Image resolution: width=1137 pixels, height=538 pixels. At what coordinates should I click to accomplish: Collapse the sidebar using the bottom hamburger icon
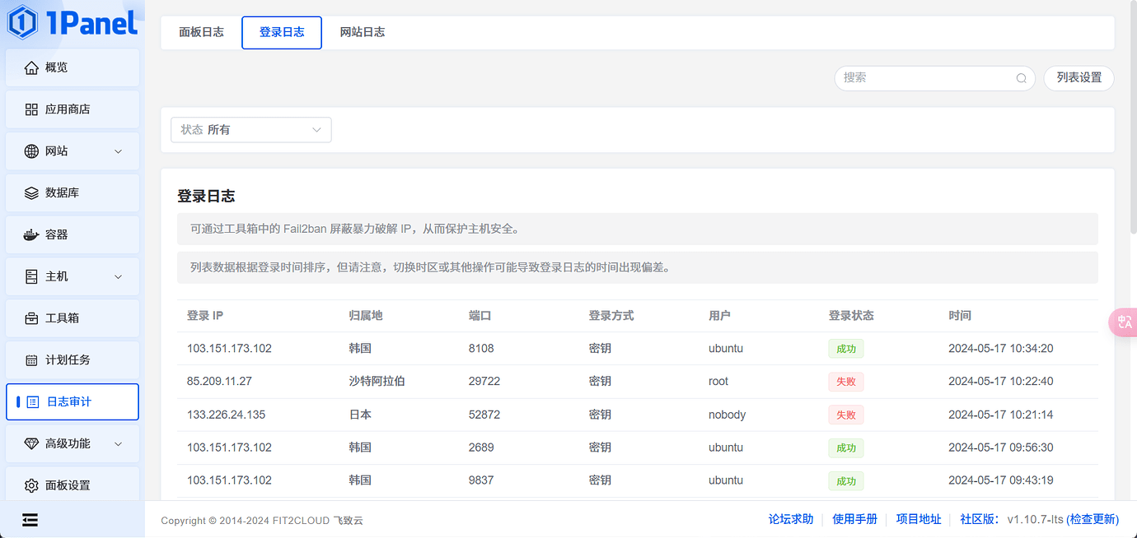click(30, 519)
